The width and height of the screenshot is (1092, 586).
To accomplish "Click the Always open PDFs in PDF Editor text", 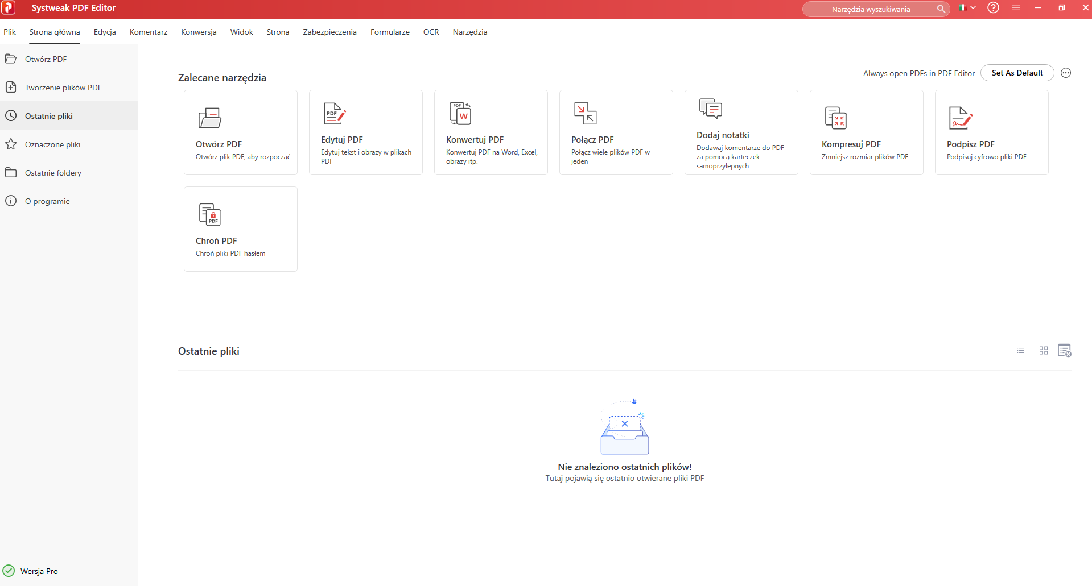I will [x=918, y=73].
